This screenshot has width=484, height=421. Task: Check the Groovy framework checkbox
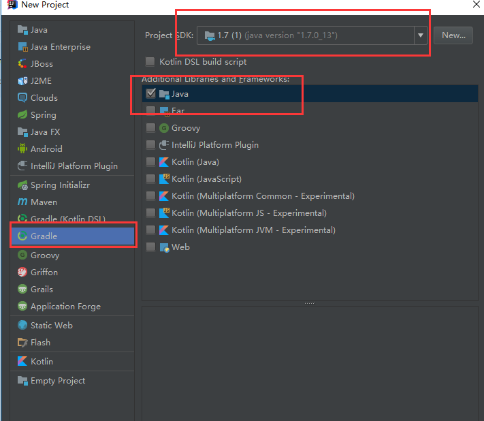(x=150, y=127)
